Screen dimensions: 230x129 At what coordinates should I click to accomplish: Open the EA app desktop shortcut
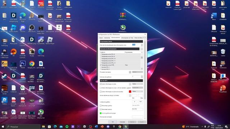14,53
